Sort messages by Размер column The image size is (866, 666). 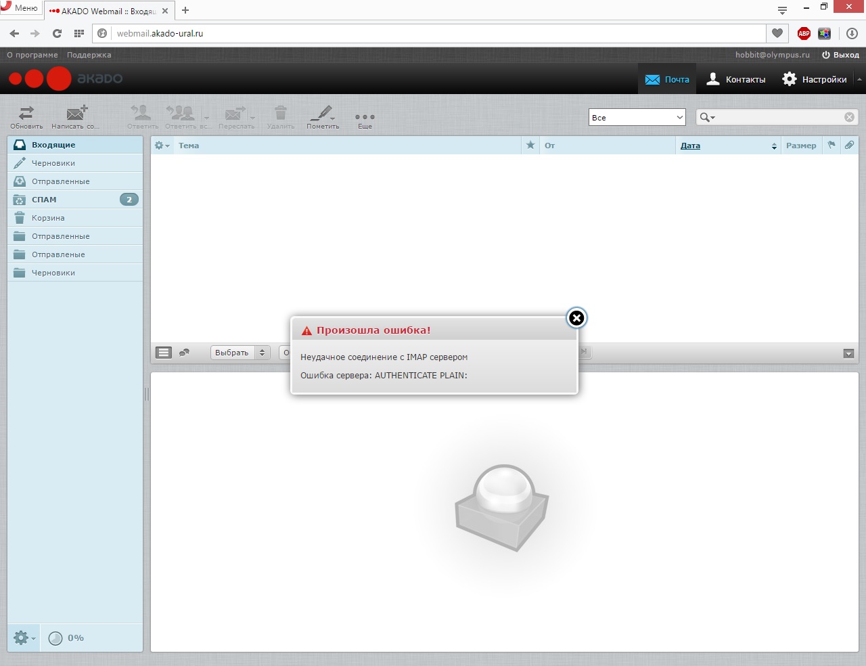[x=801, y=146]
